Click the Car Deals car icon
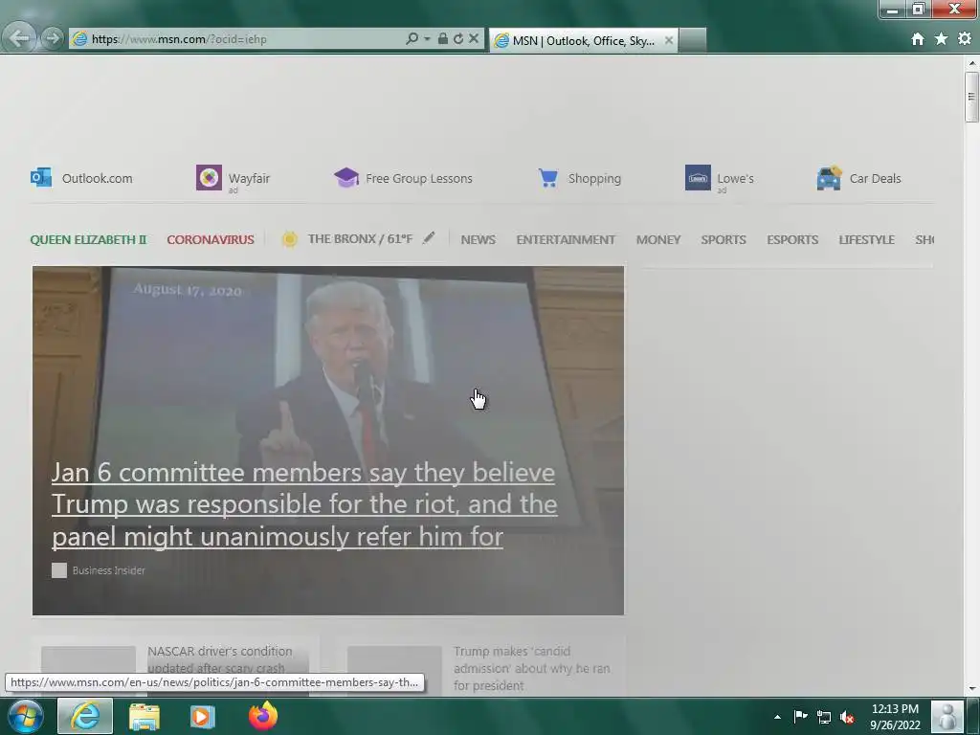Viewport: 980px width, 735px height. [830, 178]
